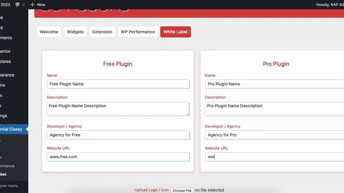Click the Developer / Agency label under Free Plugin
Screen dimensions: 344x193
click(64, 127)
